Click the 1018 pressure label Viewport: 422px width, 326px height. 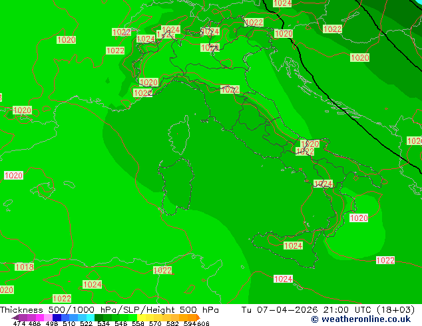pos(25,267)
